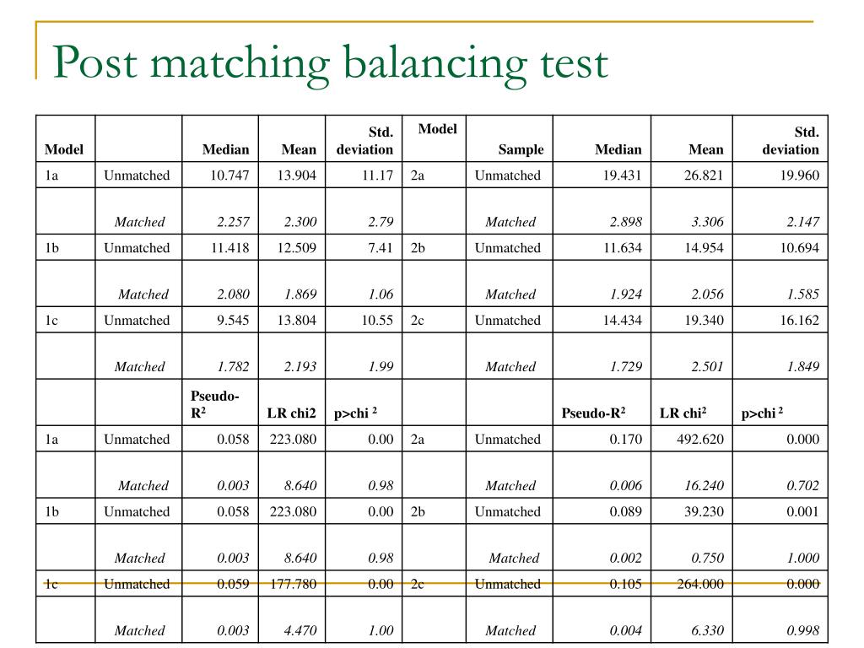
Task: Click the 0.702 p-value for matched 2a
Action: click(x=802, y=485)
